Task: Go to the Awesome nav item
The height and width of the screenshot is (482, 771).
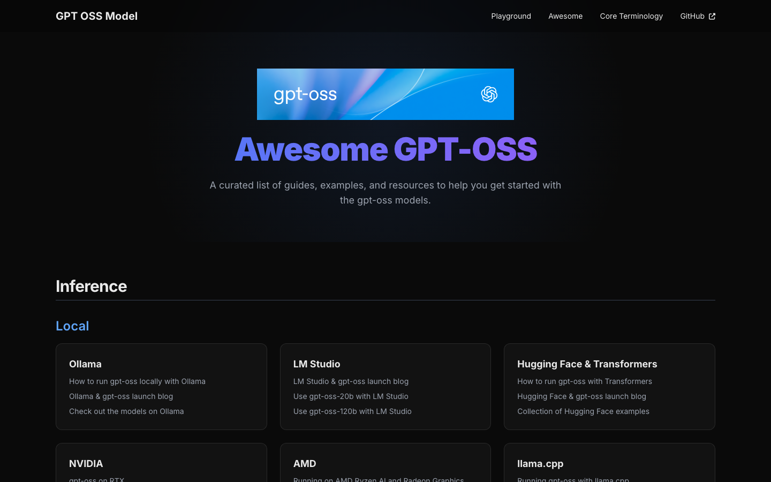Action: tap(565, 16)
